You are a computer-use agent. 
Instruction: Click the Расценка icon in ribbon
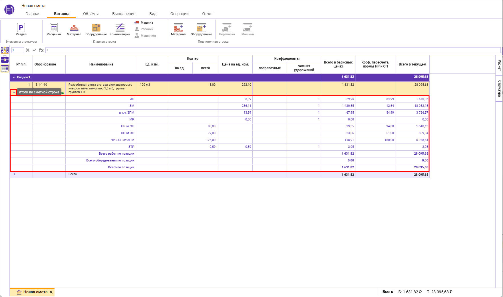tap(54, 29)
